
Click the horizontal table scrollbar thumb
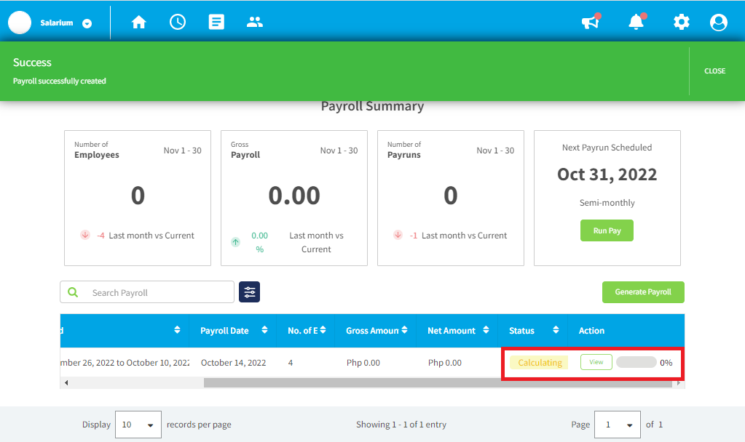pos(438,382)
